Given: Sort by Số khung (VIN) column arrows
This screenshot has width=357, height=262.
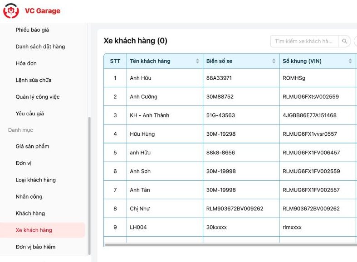Looking at the screenshot, I should tap(350, 61).
